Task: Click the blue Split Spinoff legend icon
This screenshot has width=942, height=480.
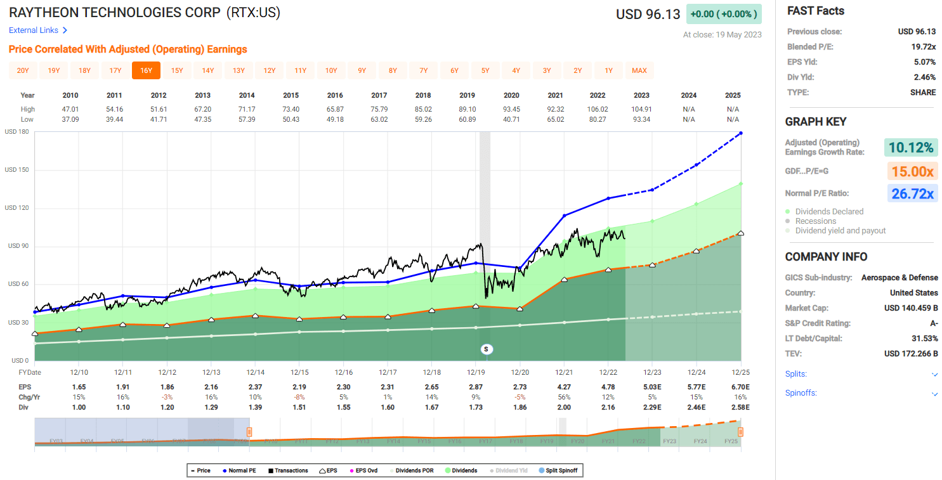Action: click(x=541, y=470)
